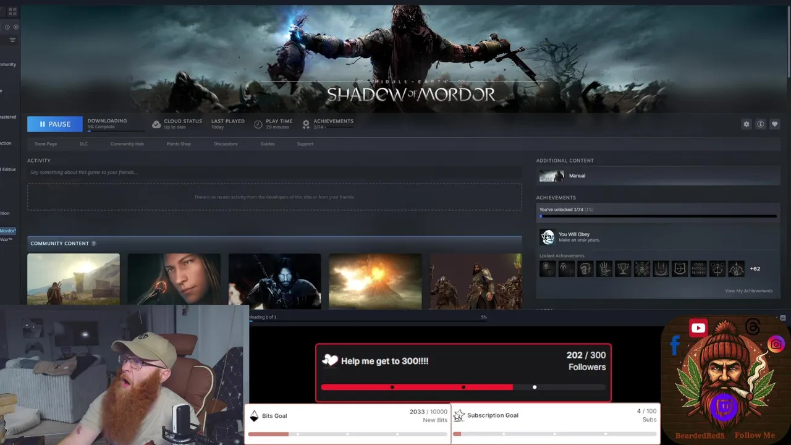The image size is (791, 445).
Task: Open the group of orcs screenshot
Action: [x=476, y=281]
